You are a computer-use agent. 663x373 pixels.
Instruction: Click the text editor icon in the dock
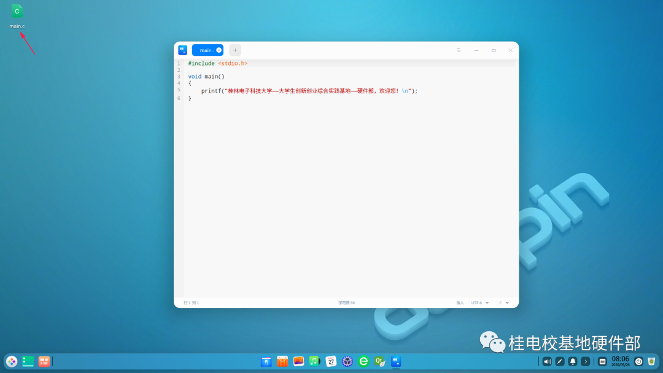(396, 361)
